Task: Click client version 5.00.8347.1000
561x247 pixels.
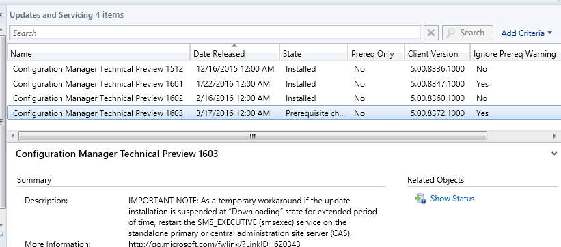Action: pos(437,84)
